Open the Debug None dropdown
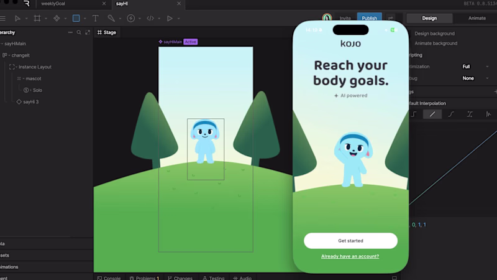This screenshot has height=280, width=497. (x=476, y=78)
